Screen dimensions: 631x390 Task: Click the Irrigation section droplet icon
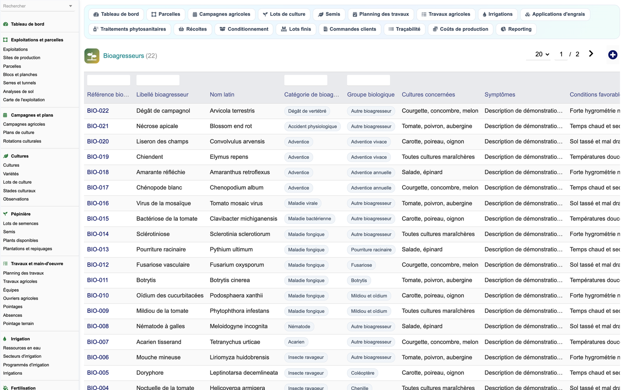(x=5, y=339)
